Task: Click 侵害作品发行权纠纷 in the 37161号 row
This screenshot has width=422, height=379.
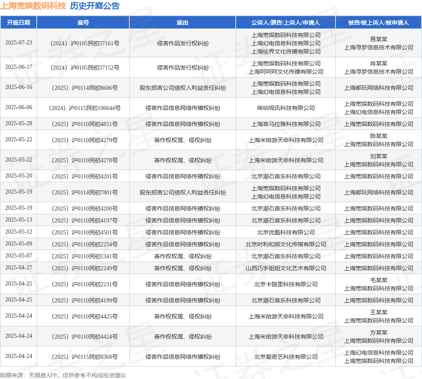Action: point(183,43)
